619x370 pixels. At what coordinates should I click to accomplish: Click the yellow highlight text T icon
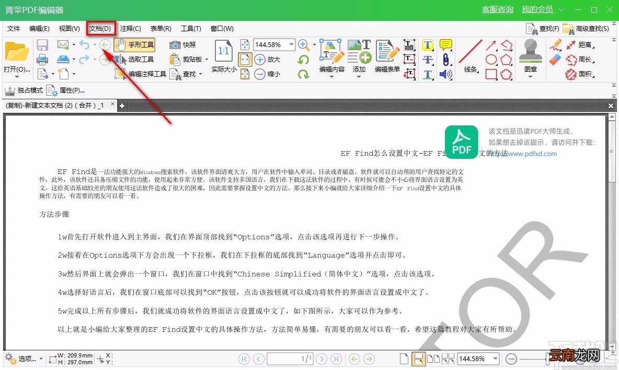click(428, 45)
